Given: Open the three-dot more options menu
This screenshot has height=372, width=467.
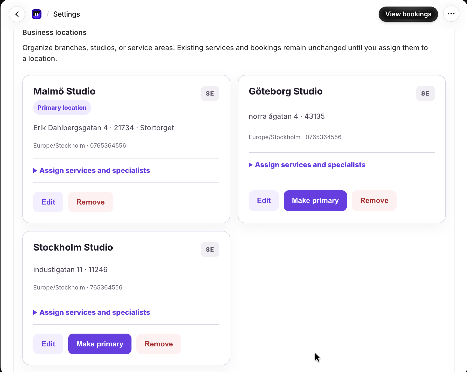Looking at the screenshot, I should (x=451, y=14).
